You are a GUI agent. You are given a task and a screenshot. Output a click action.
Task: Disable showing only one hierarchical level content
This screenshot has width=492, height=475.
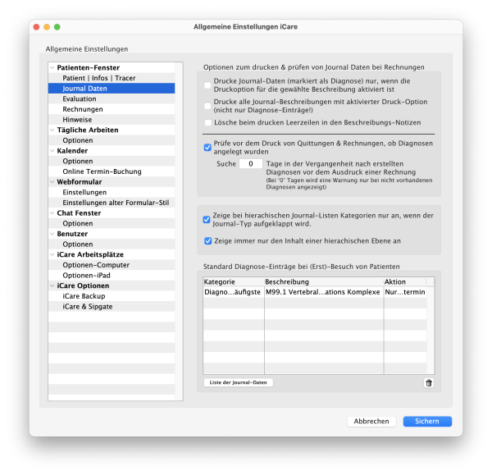click(207, 240)
